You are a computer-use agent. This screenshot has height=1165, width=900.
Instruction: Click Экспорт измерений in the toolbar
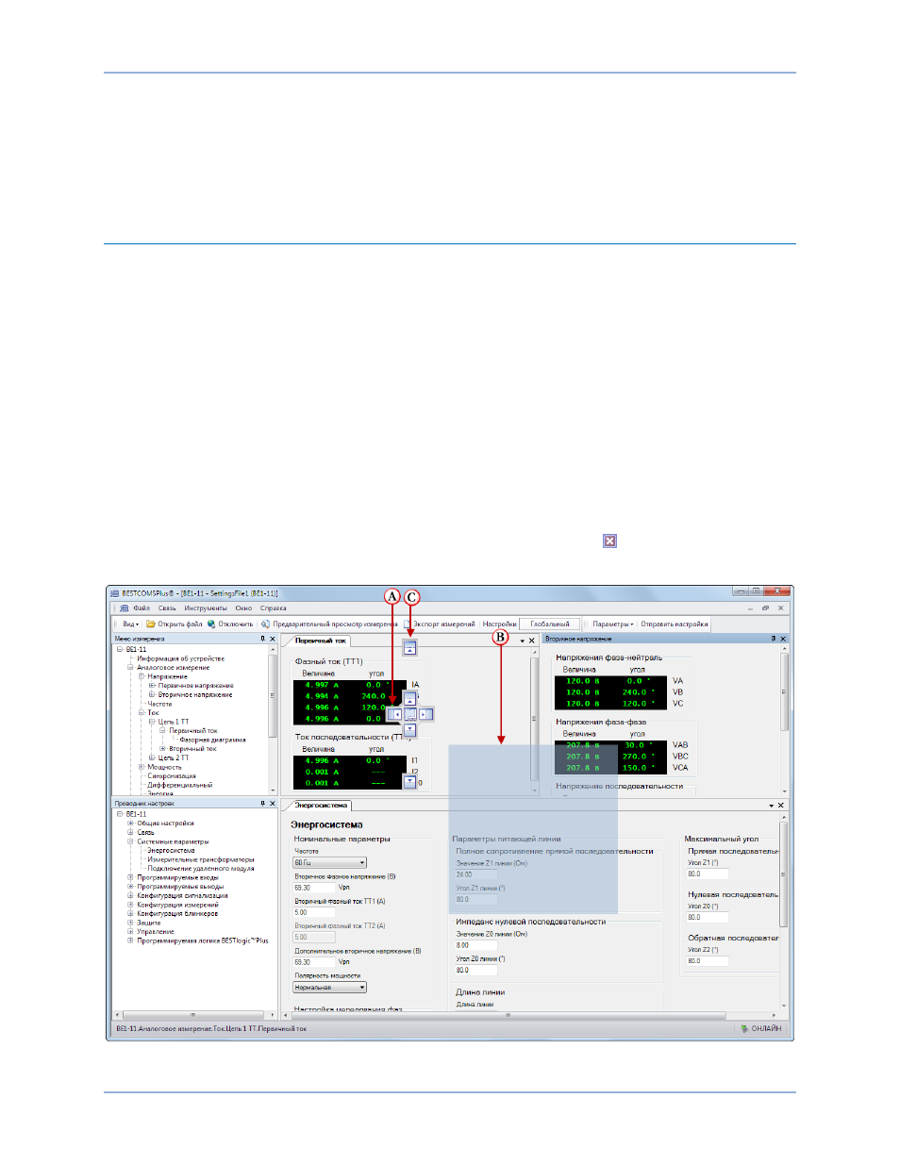pos(440,624)
